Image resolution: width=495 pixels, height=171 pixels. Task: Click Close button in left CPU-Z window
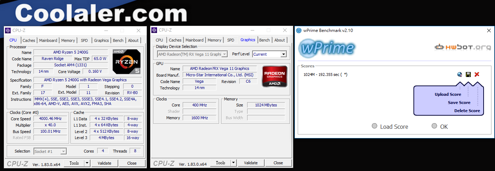coord(132,163)
